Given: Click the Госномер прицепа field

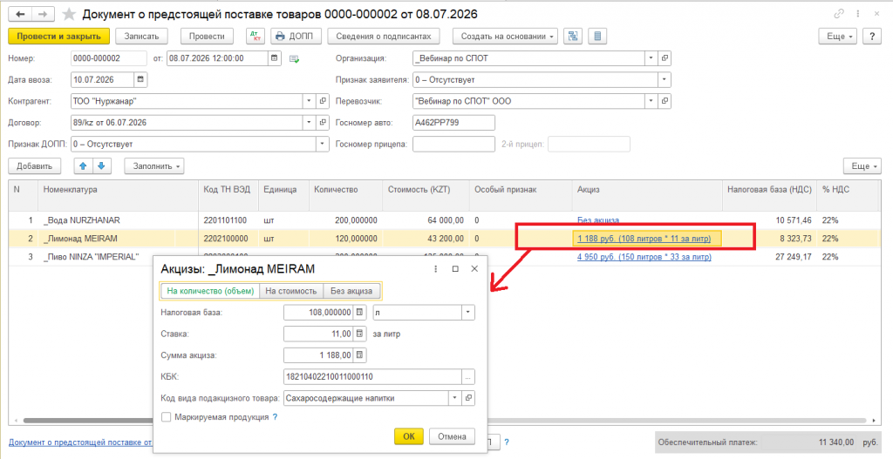Looking at the screenshot, I should click(453, 144).
